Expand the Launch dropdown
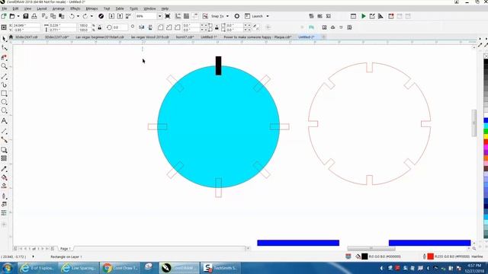Screen dimensions: 488x274 268,16
